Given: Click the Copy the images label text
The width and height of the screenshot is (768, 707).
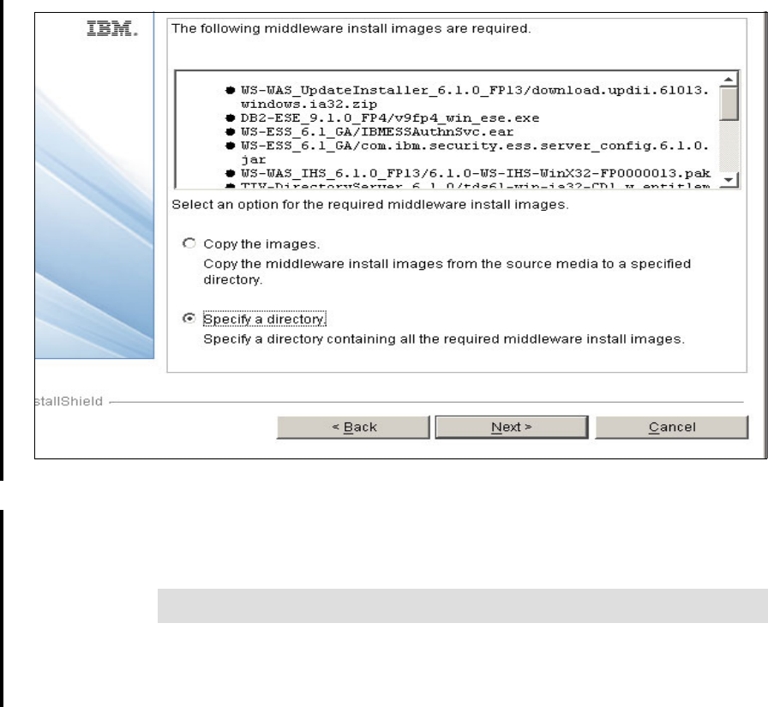Looking at the screenshot, I should tap(261, 244).
